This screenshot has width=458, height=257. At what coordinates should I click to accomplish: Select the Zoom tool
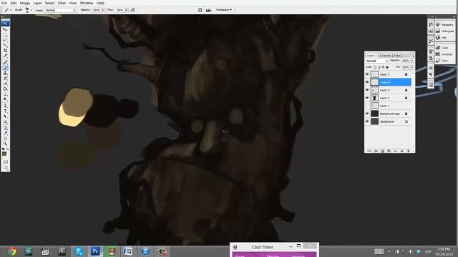(5, 143)
